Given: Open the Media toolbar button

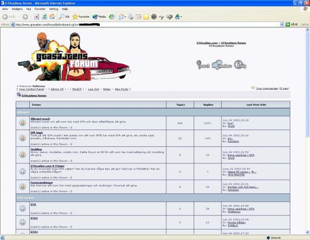Looking at the screenshot, I should coord(99,17).
